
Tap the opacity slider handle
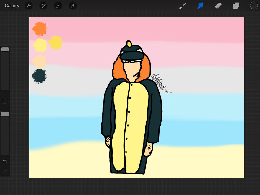click(5, 114)
